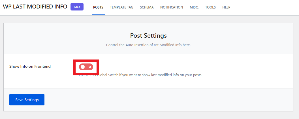Click the Global Switch description text

(x=140, y=75)
